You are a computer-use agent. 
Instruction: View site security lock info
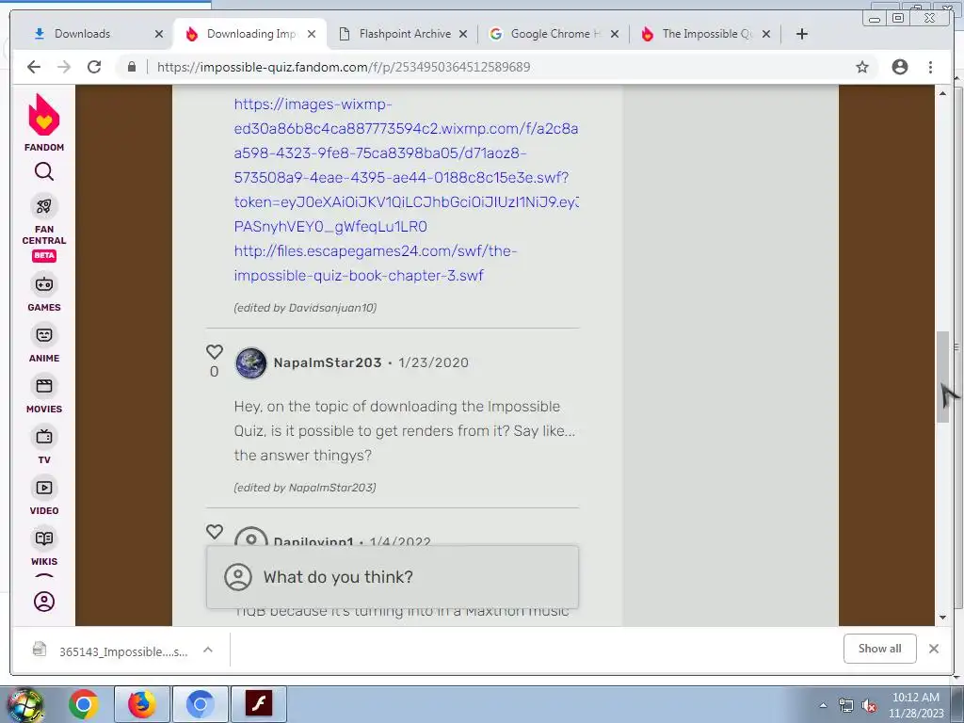pyautogui.click(x=132, y=67)
